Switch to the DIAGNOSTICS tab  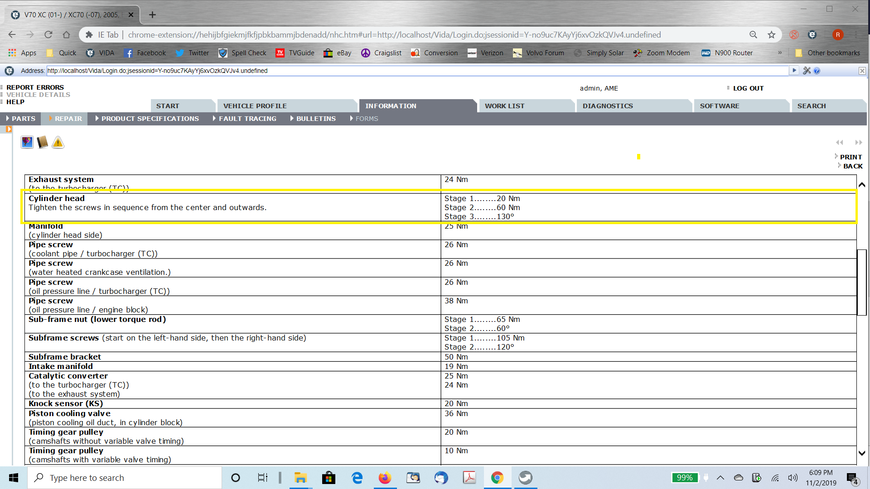tap(607, 106)
